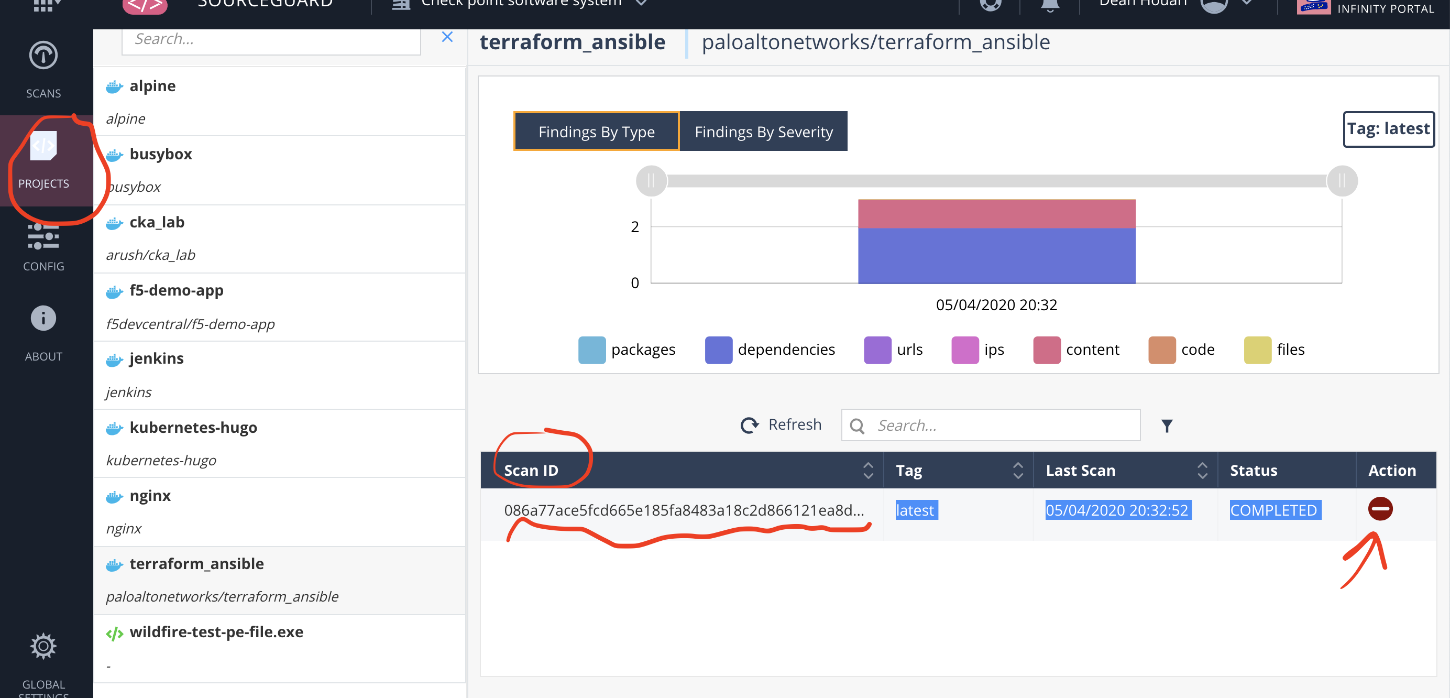Clear the project search with X icon
This screenshot has width=1450, height=698.
[x=447, y=37]
